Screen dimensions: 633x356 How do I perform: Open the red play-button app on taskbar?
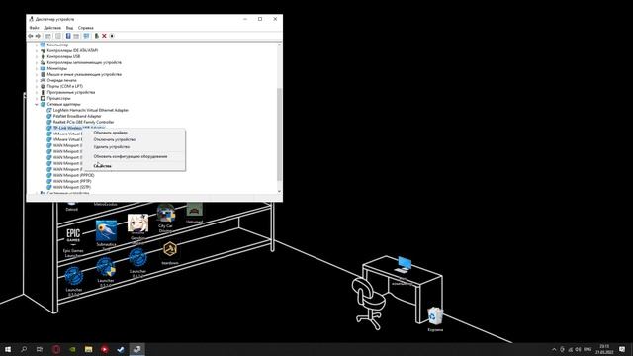coord(105,349)
